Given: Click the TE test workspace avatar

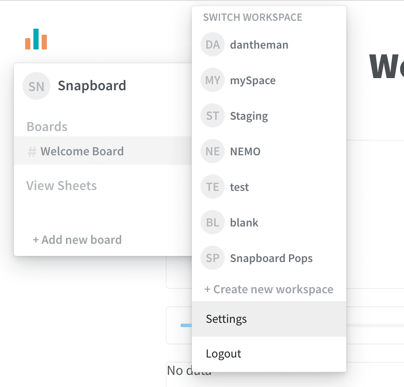Looking at the screenshot, I should point(212,187).
